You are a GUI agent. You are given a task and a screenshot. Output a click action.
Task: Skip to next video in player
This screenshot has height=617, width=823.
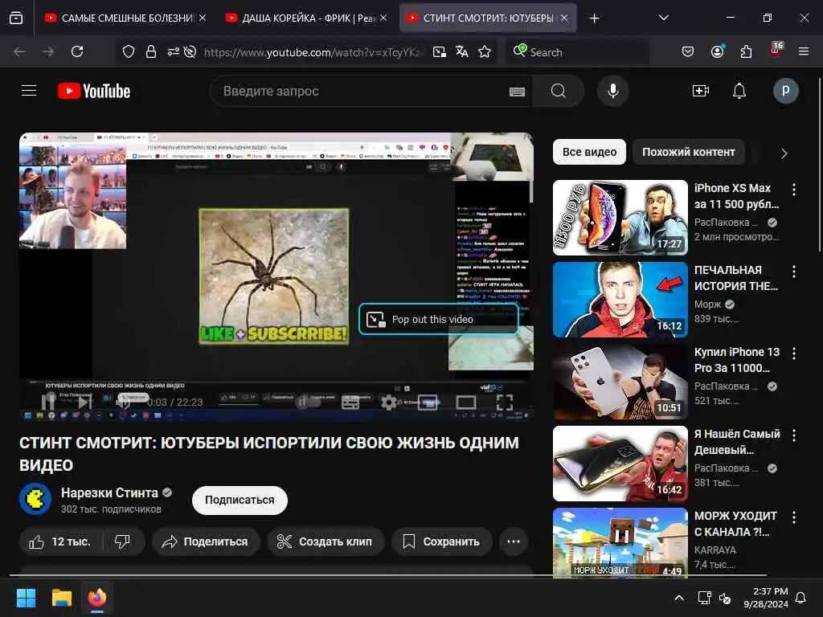pos(85,402)
